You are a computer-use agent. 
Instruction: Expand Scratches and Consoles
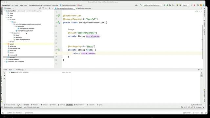[4, 62]
